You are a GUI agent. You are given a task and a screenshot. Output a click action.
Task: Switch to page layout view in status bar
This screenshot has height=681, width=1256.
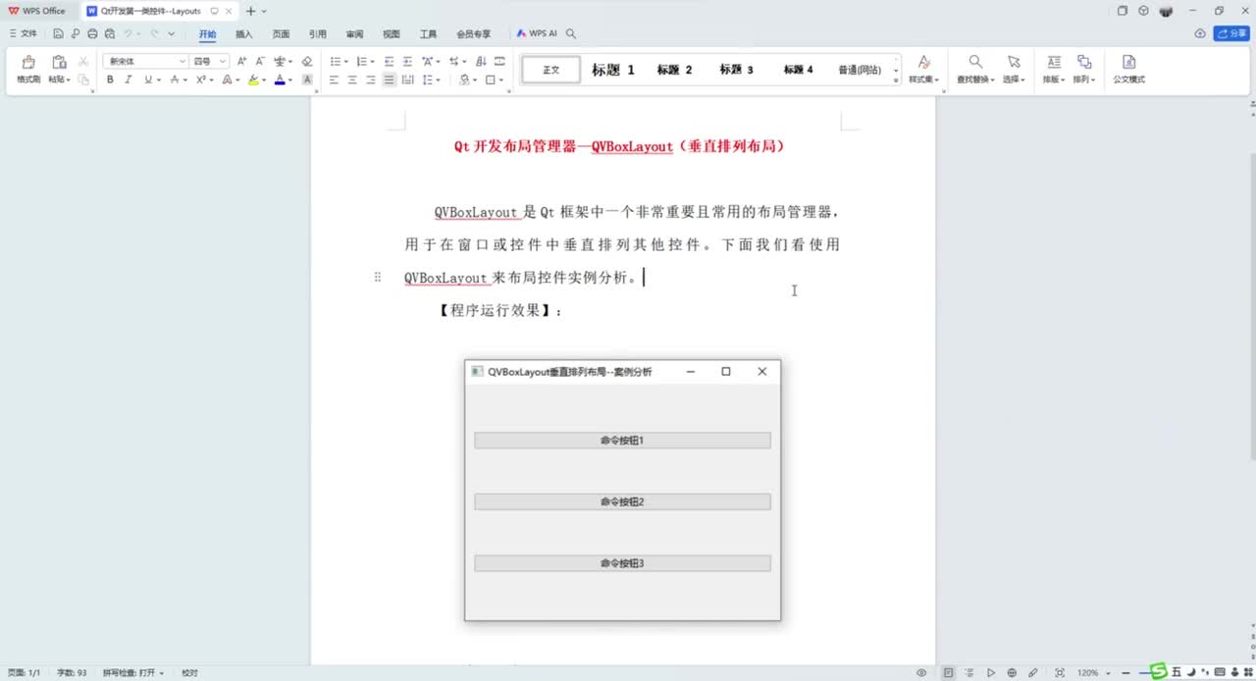(x=948, y=673)
